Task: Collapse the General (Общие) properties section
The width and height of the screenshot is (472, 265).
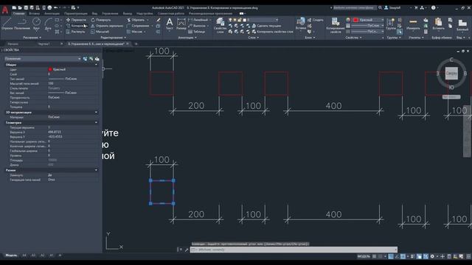Action: (96, 65)
